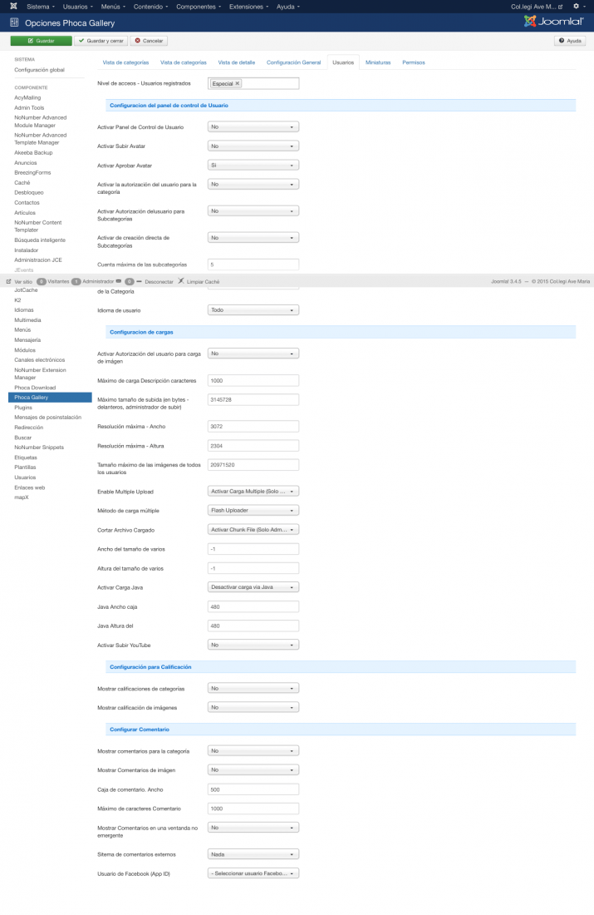Viewport: 594px width, 915px height.
Task: Open Enlaces web in sidebar
Action: click(x=29, y=487)
